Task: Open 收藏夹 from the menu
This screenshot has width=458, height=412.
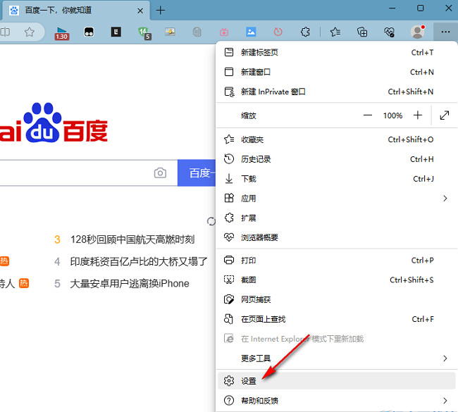Action: point(337,139)
